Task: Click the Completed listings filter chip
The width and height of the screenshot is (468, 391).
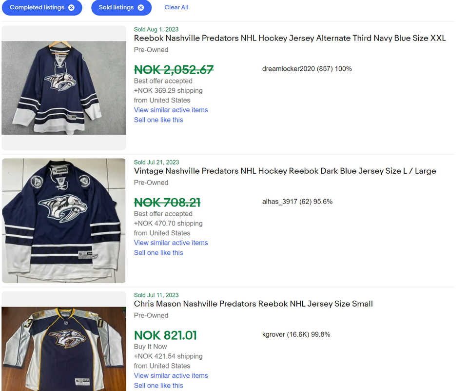Action: click(x=37, y=7)
